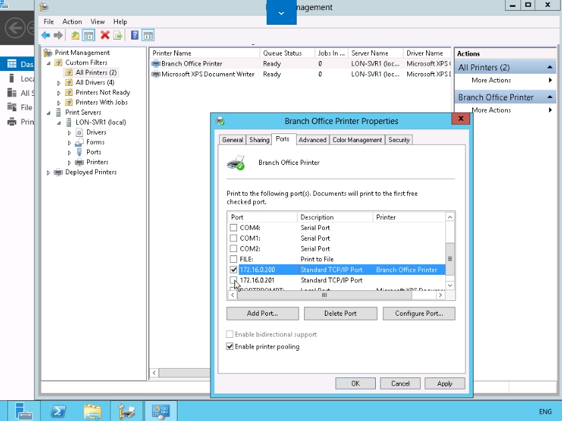Click the blue Help toolbar icon

135,36
